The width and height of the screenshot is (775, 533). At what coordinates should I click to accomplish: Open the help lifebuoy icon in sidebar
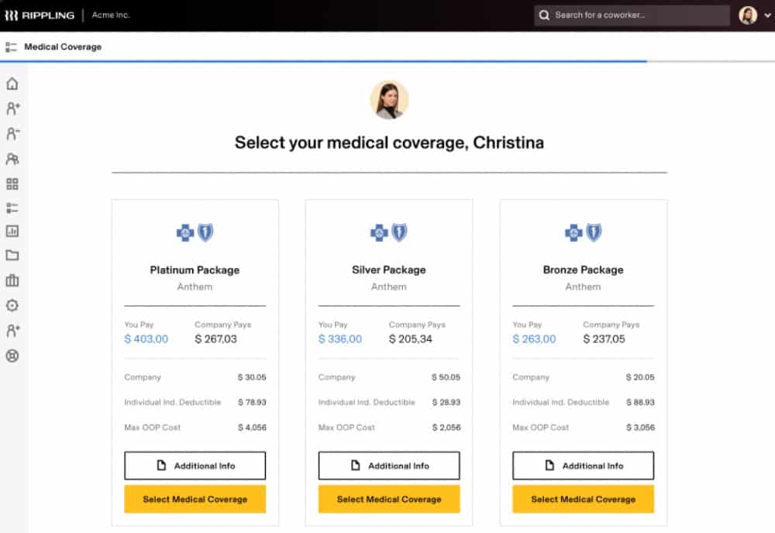pos(12,356)
